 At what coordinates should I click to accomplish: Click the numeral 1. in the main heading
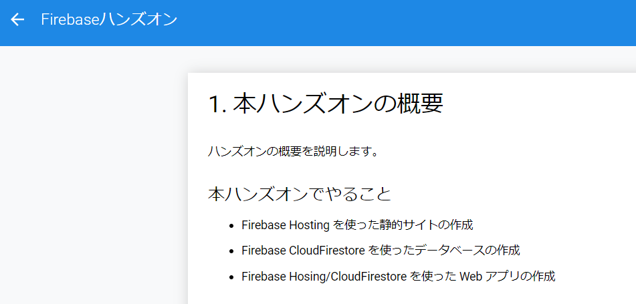218,105
